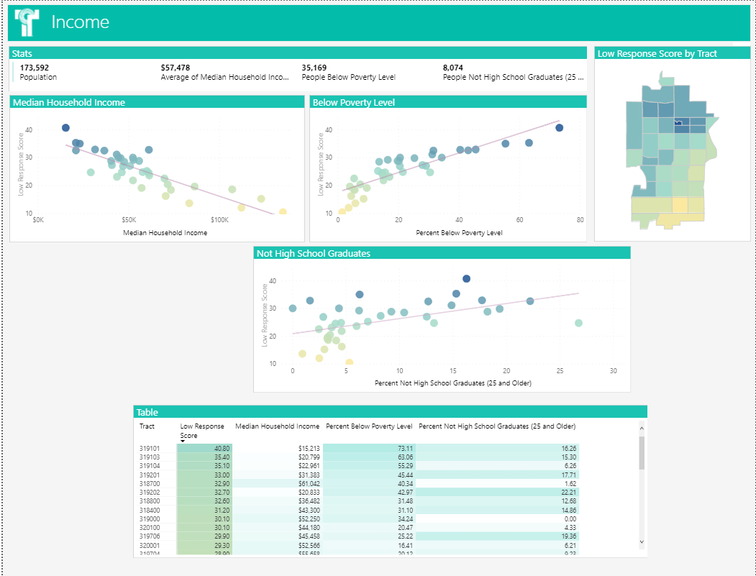Screen dimensions: 756x576
Task: Click the sort arrow under Low Response Score
Action: coord(183,440)
